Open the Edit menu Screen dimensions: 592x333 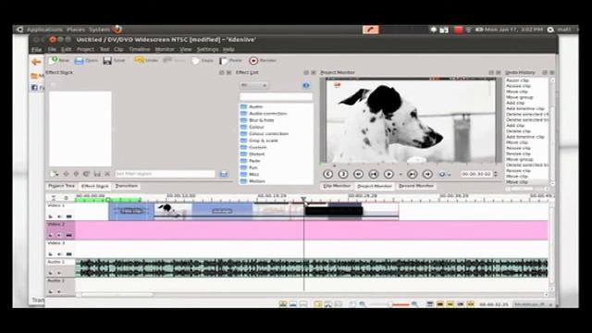coord(66,49)
